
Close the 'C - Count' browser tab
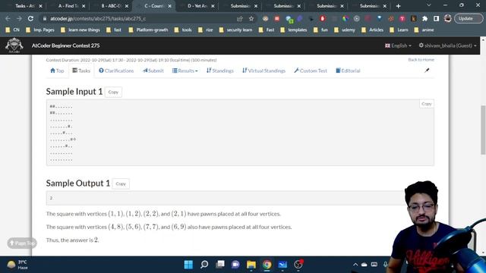click(169, 6)
